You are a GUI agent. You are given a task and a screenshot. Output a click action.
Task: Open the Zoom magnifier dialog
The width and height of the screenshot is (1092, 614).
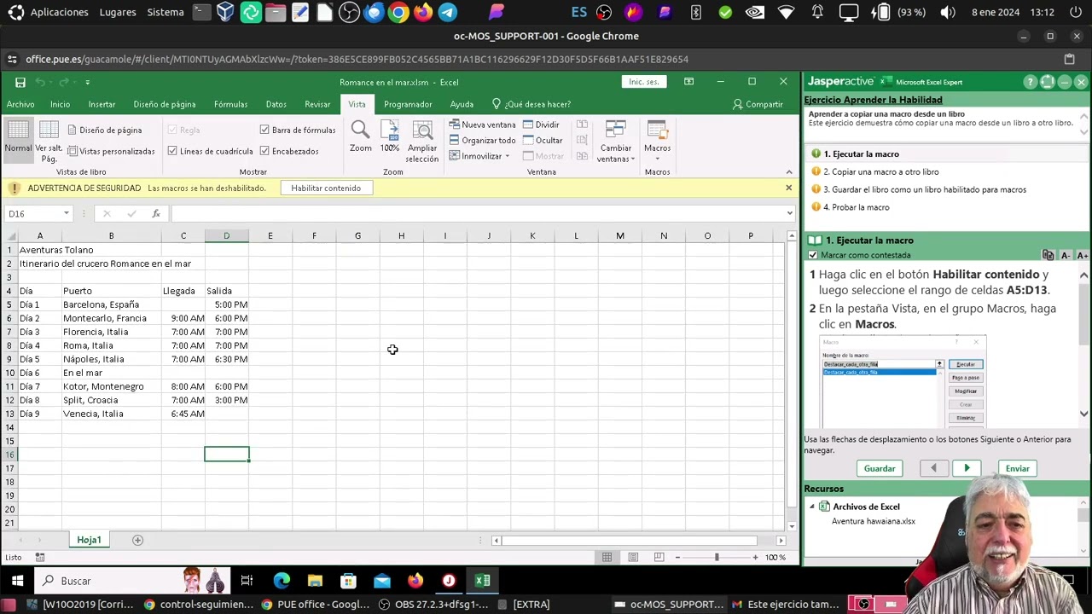pyautogui.click(x=360, y=136)
